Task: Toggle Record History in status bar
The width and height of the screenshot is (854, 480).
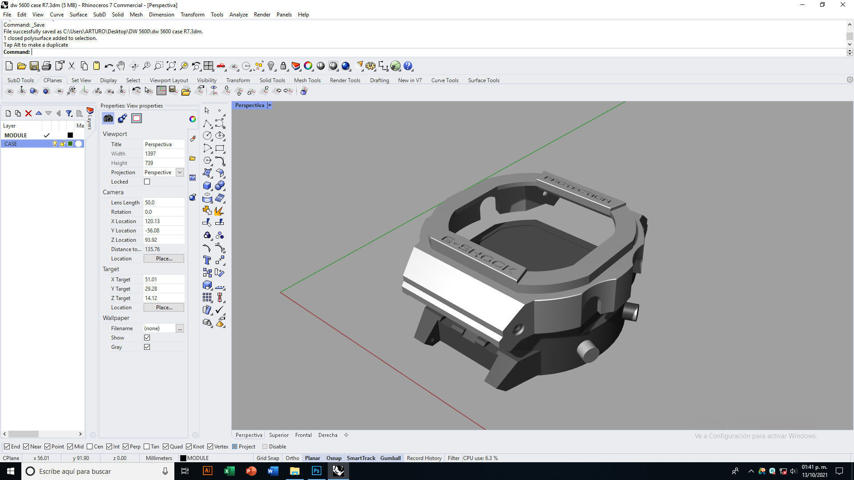Action: pyautogui.click(x=424, y=458)
